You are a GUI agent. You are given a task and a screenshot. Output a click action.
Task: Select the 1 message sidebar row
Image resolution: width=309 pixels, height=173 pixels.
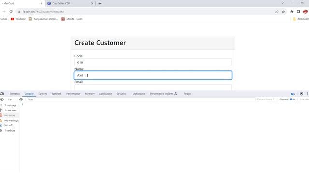[x=10, y=105]
